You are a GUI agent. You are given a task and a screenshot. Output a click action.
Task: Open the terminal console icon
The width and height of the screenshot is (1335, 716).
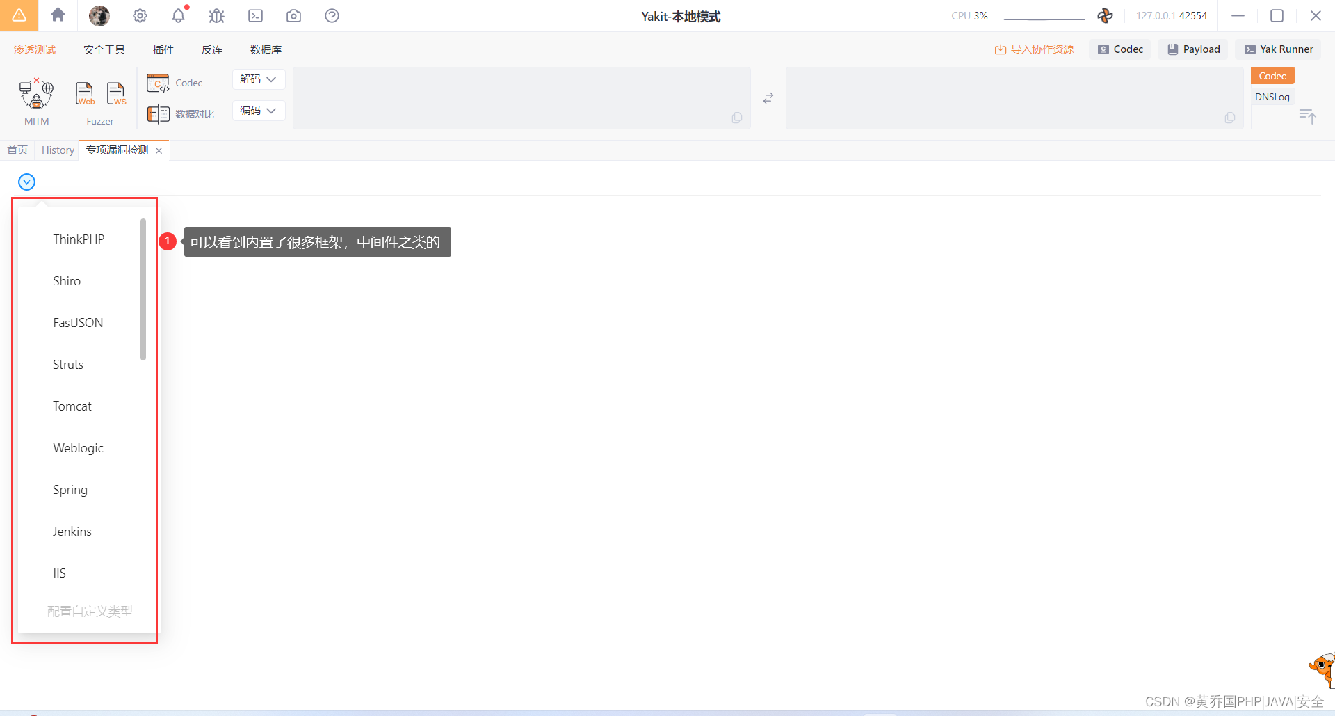point(256,15)
